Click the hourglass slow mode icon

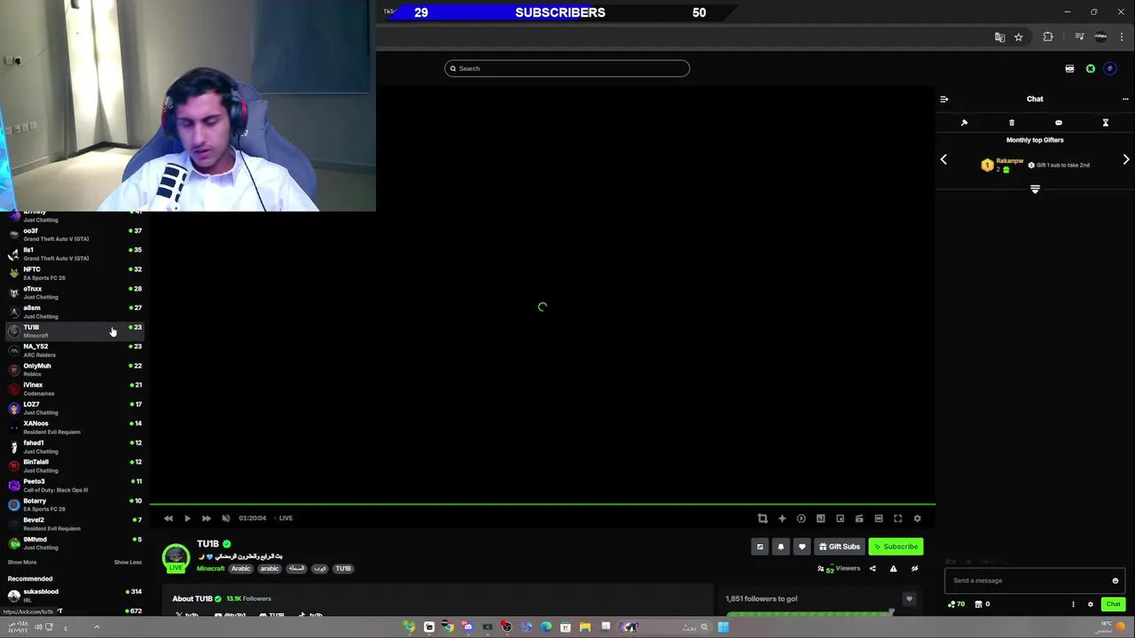point(1106,123)
